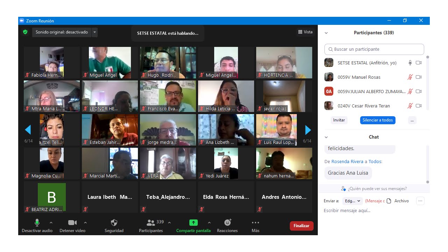Select Teba_Alejandro... participant tile
This screenshot has width=448, height=252.
pyautogui.click(x=168, y=197)
